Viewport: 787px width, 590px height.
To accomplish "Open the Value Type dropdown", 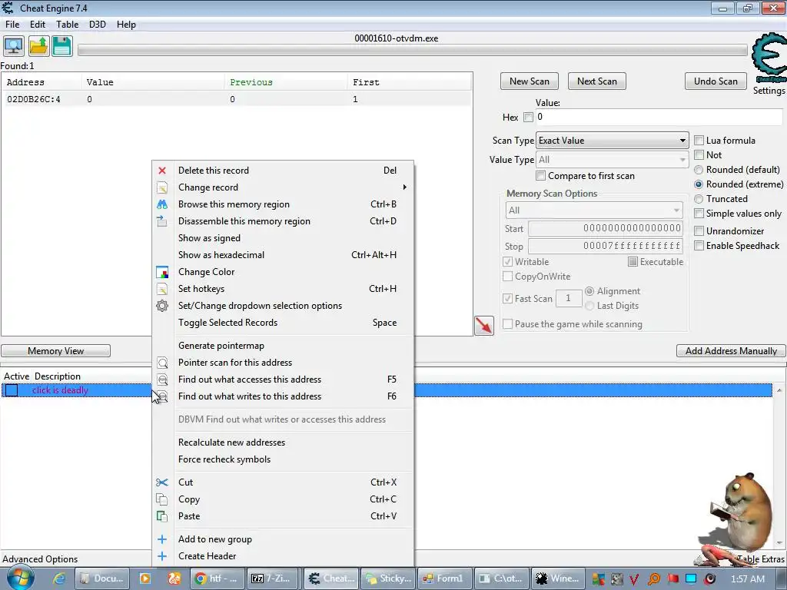I will click(612, 160).
